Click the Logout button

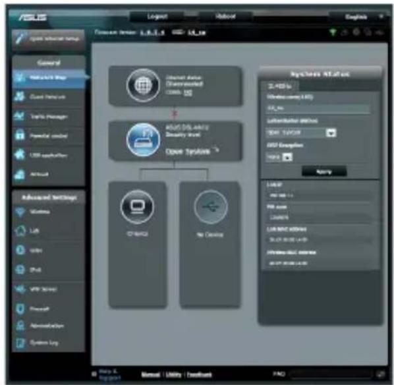coord(157,16)
